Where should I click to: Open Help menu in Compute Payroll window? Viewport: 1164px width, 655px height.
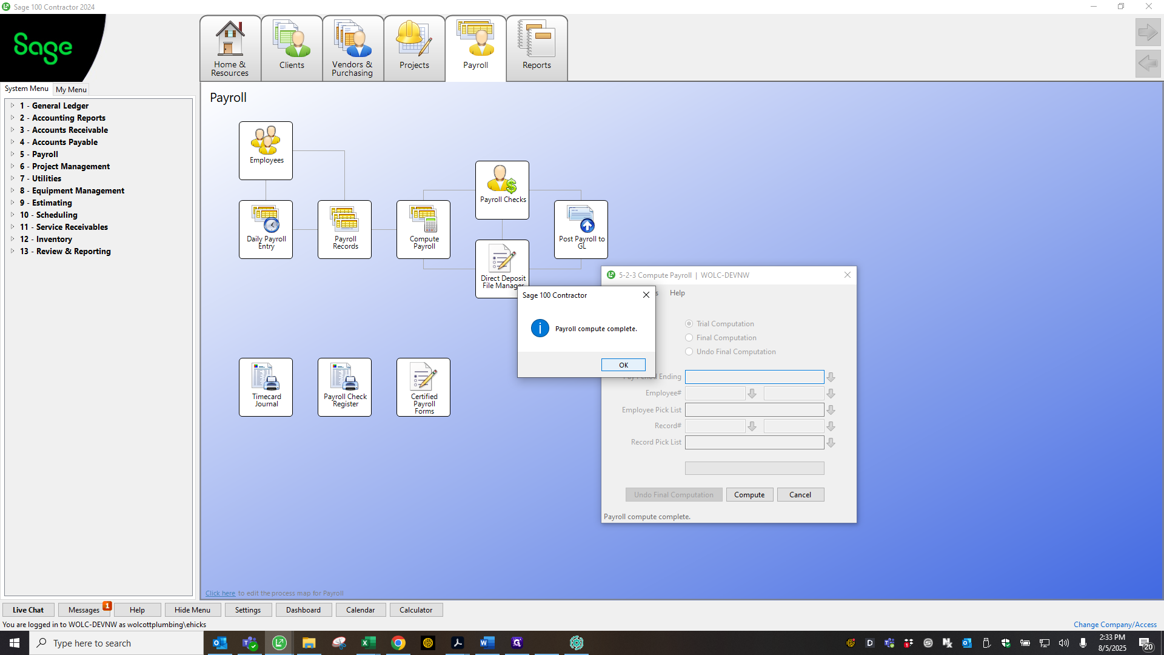pyautogui.click(x=677, y=293)
